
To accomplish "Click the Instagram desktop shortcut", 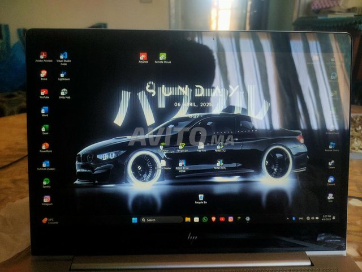I will 46,199.
